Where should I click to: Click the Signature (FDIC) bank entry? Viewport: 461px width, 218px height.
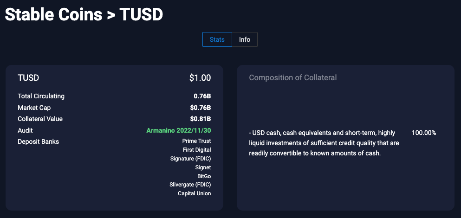point(190,159)
